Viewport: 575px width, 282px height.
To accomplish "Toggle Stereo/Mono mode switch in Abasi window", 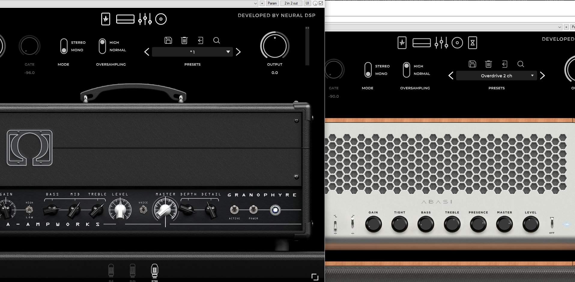I will coord(368,70).
